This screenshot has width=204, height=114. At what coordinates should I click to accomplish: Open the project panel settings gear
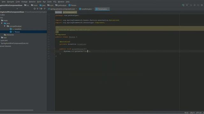(x=41, y=9)
